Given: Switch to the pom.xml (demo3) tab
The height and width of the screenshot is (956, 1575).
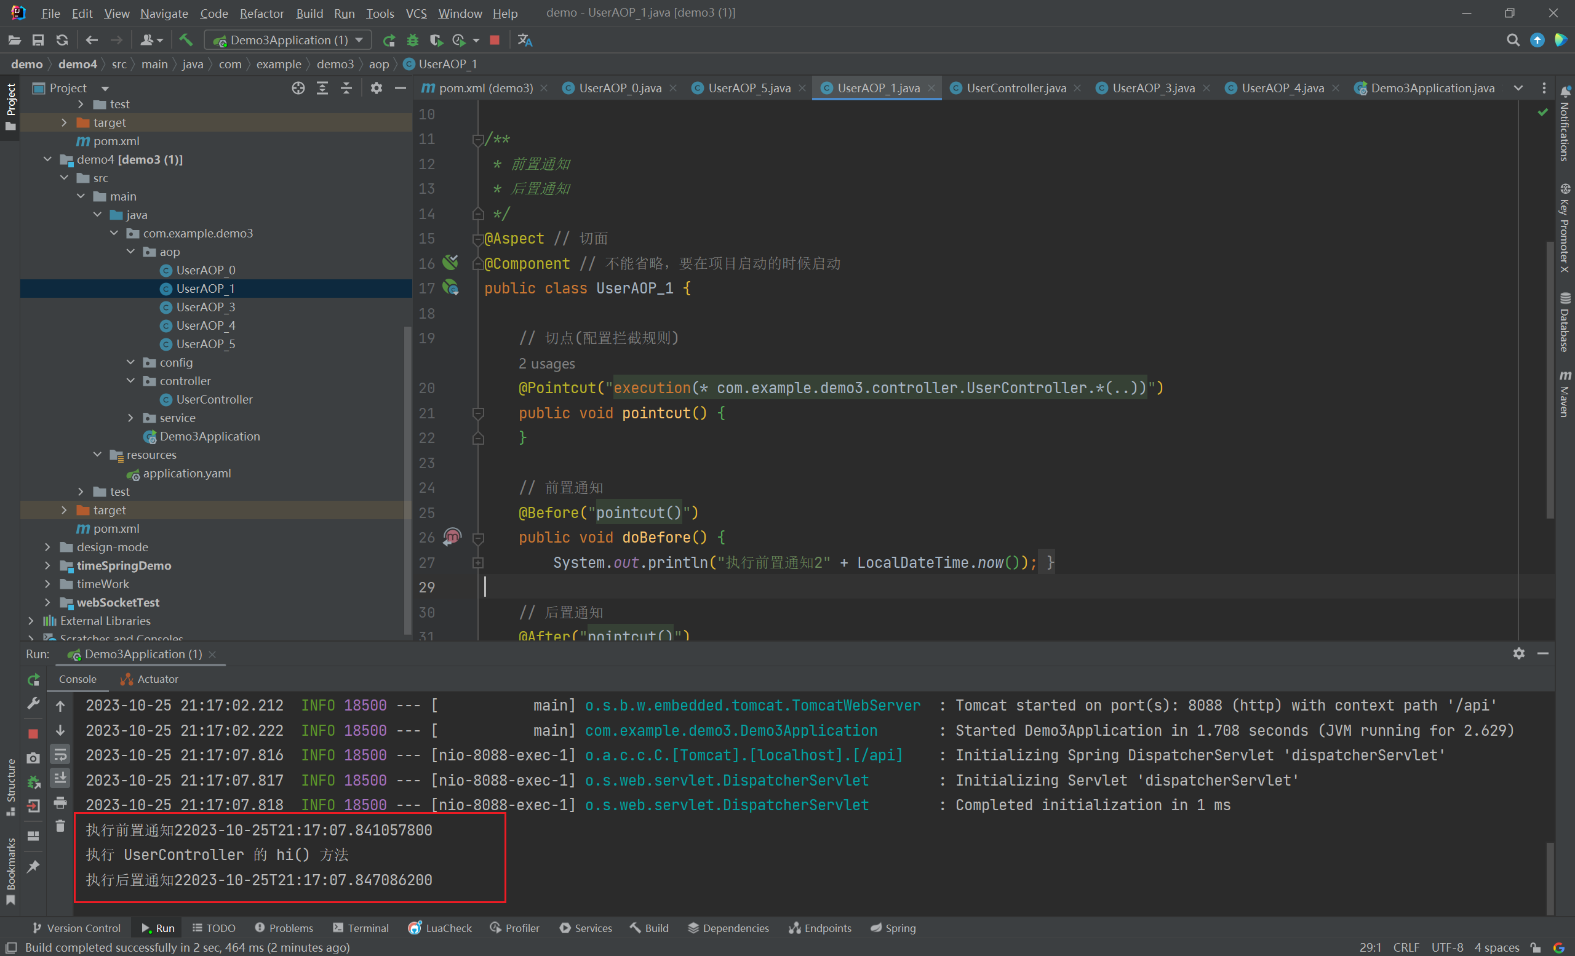Looking at the screenshot, I should pos(485,88).
